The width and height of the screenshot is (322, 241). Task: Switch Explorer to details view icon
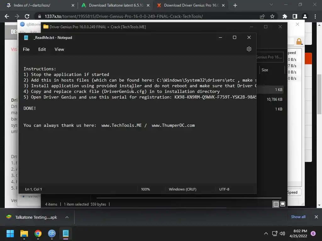point(276,204)
